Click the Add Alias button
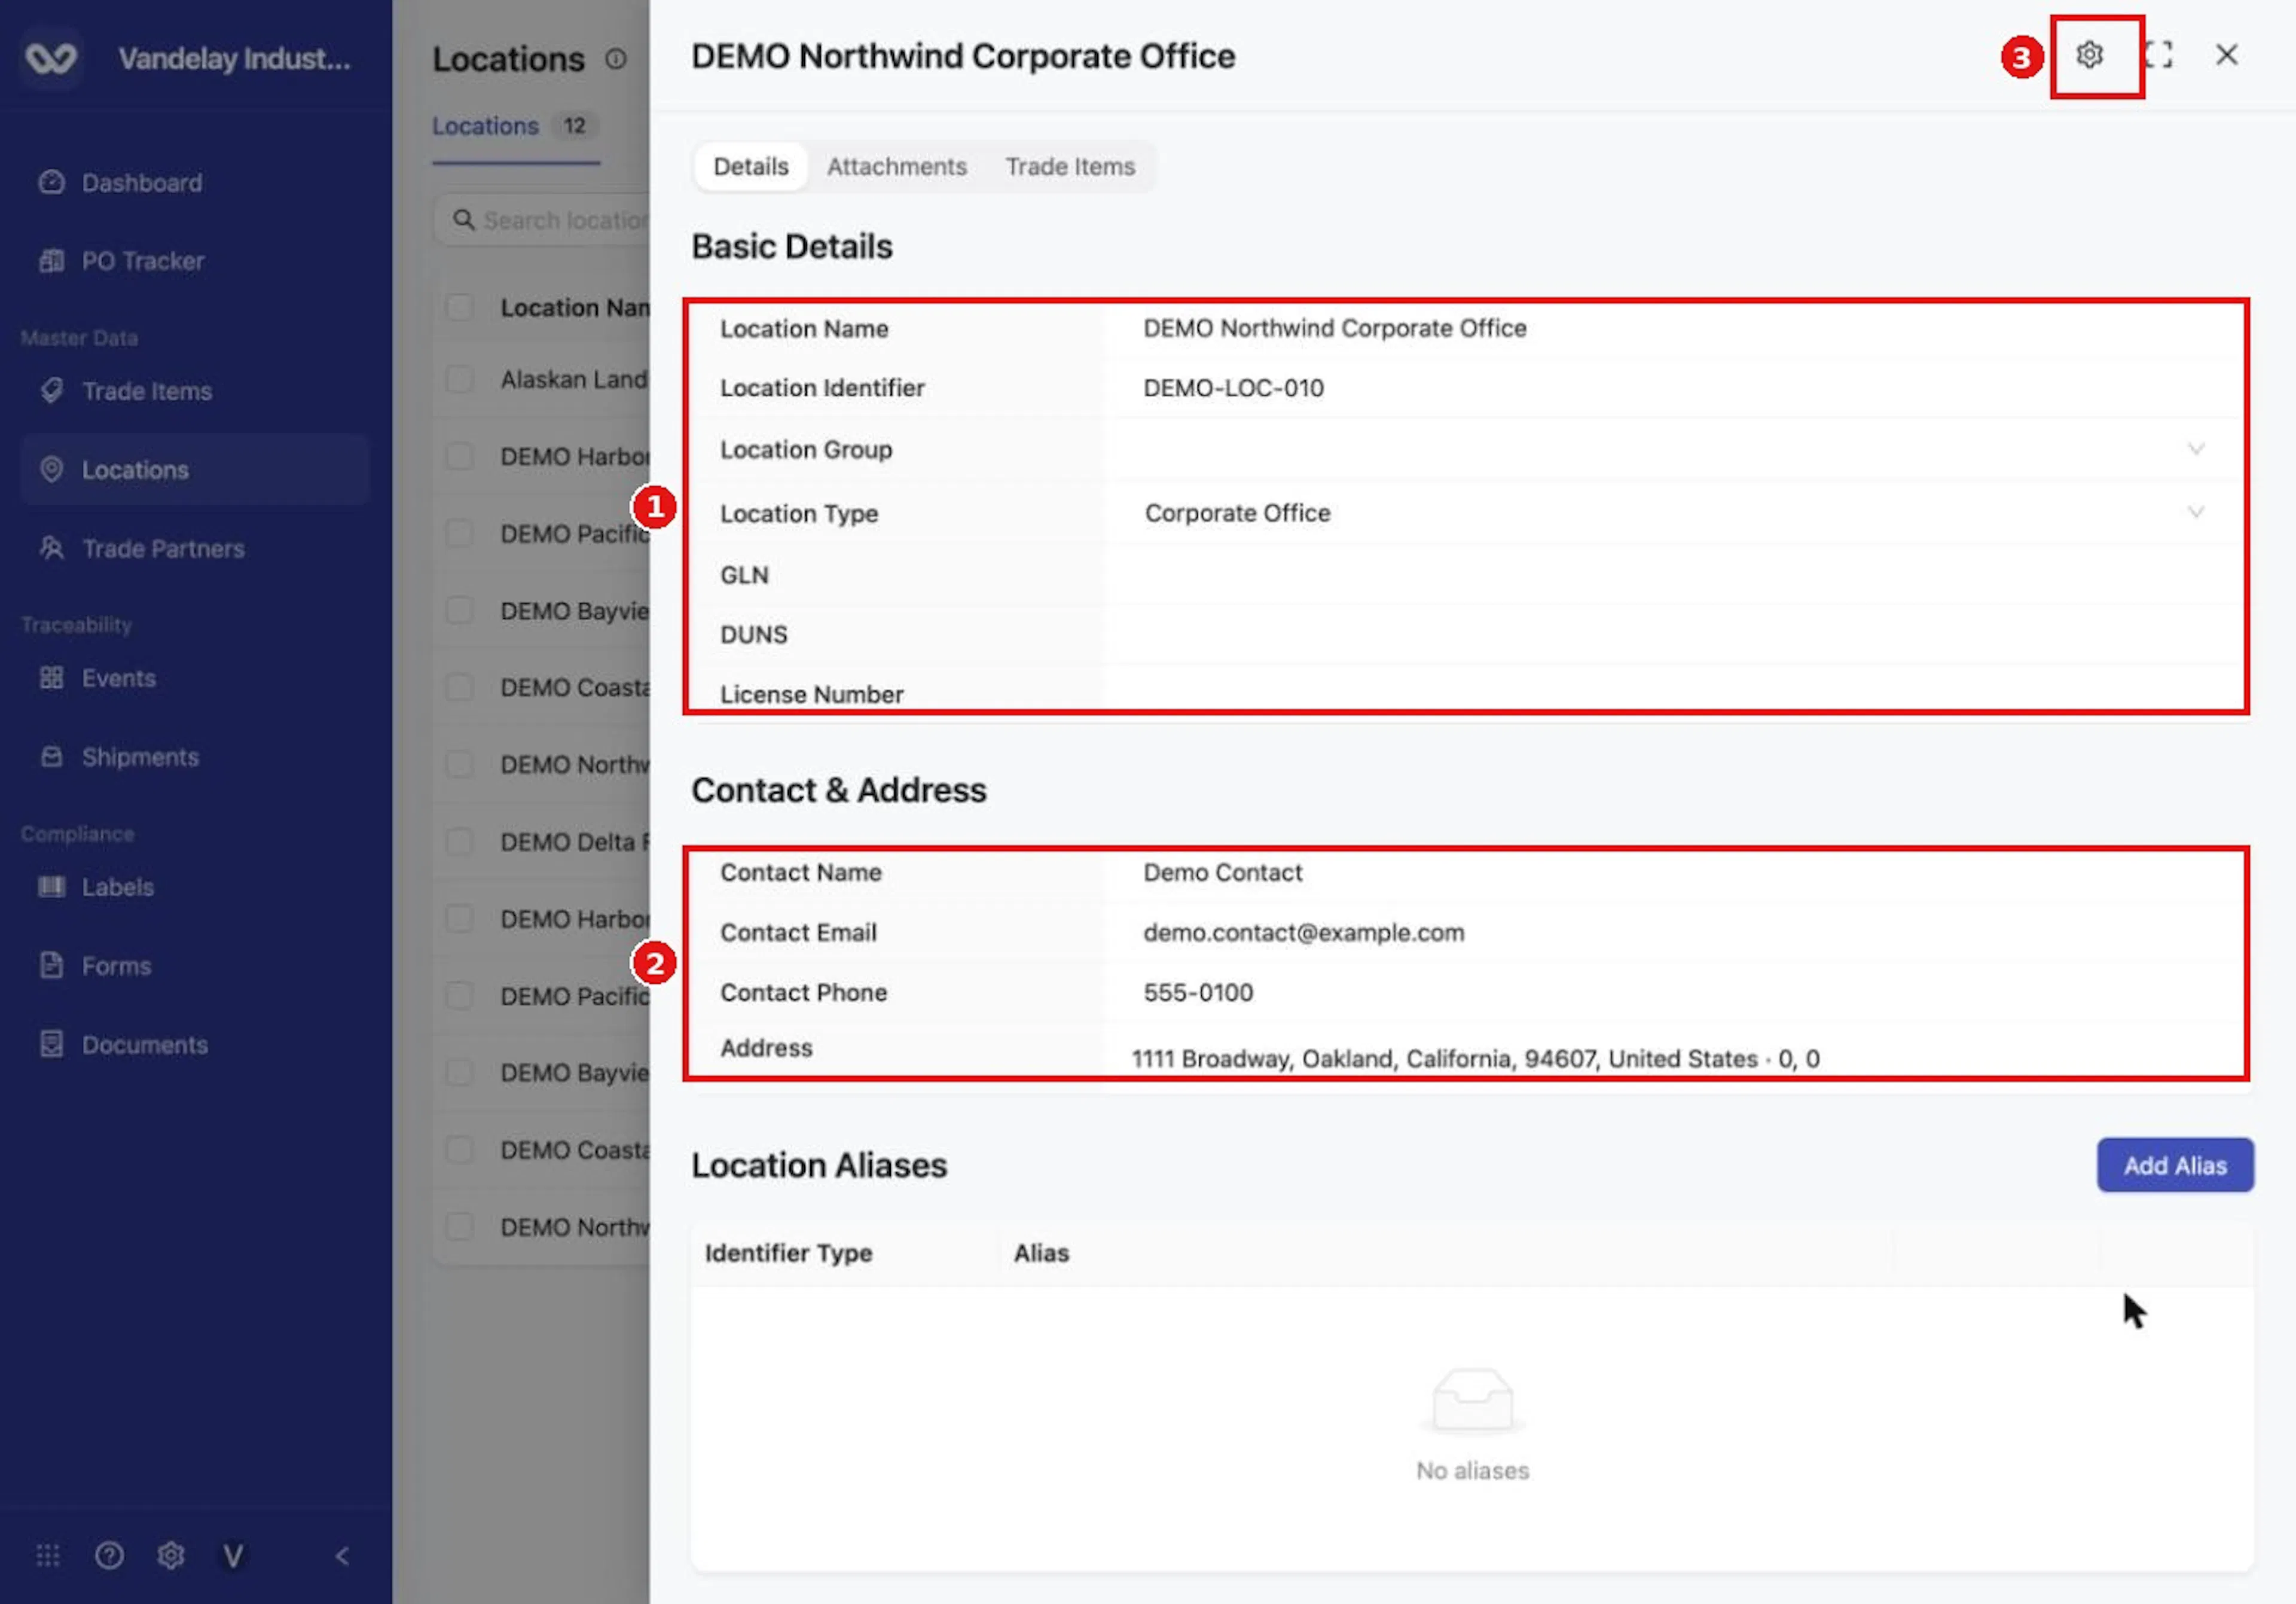This screenshot has width=2296, height=1604. pyautogui.click(x=2175, y=1165)
